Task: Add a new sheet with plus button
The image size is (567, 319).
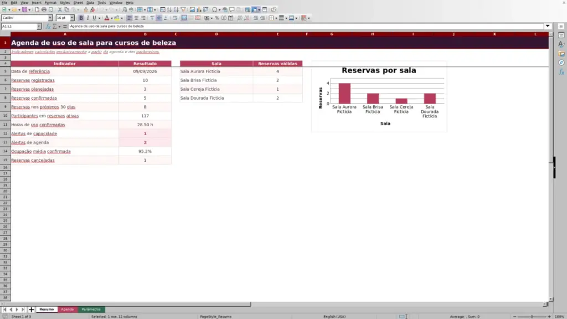Action: pos(31,310)
